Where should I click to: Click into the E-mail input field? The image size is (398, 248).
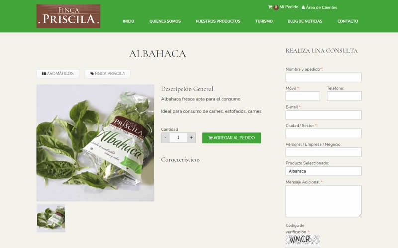(323, 115)
